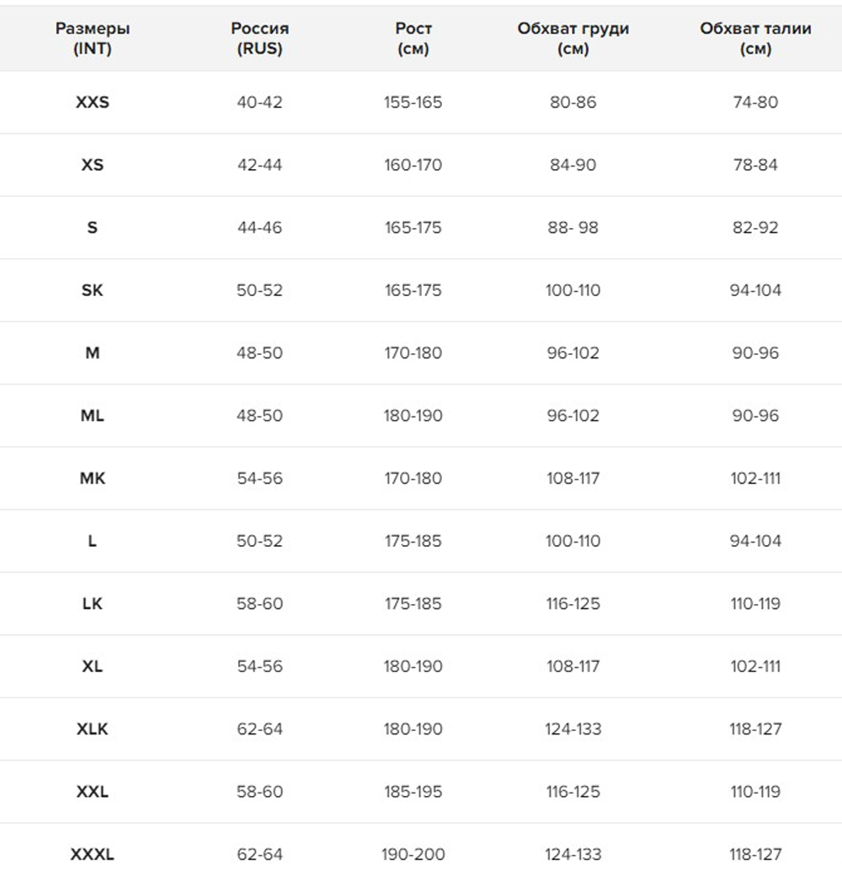This screenshot has height=875, width=842.
Task: Click the 88- 98 chest cell
Action: 573,228
